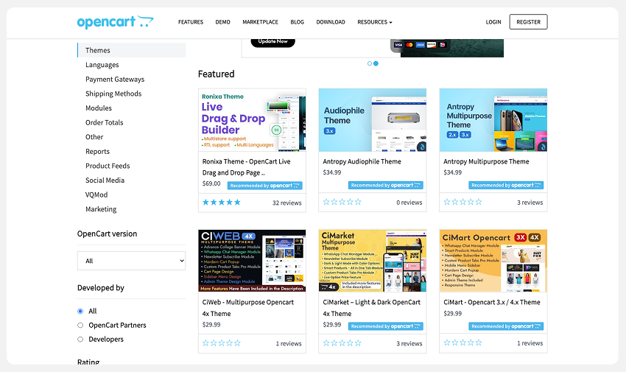Click the Login link
This screenshot has height=372, width=626.
(x=493, y=22)
